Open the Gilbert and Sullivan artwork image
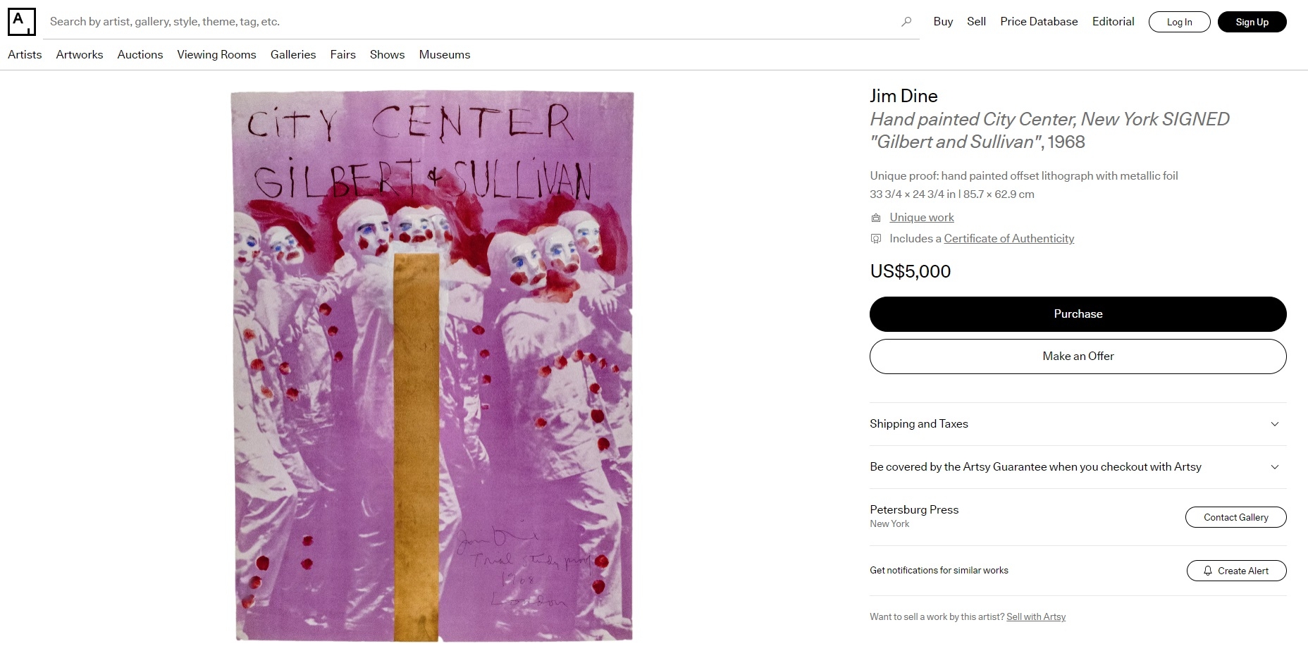Screen dimensions: 1308x670 [433, 366]
